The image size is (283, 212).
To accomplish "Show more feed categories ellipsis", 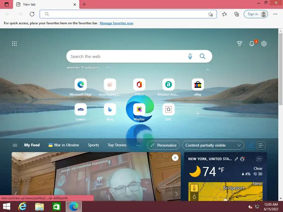I will pyautogui.click(x=138, y=145).
